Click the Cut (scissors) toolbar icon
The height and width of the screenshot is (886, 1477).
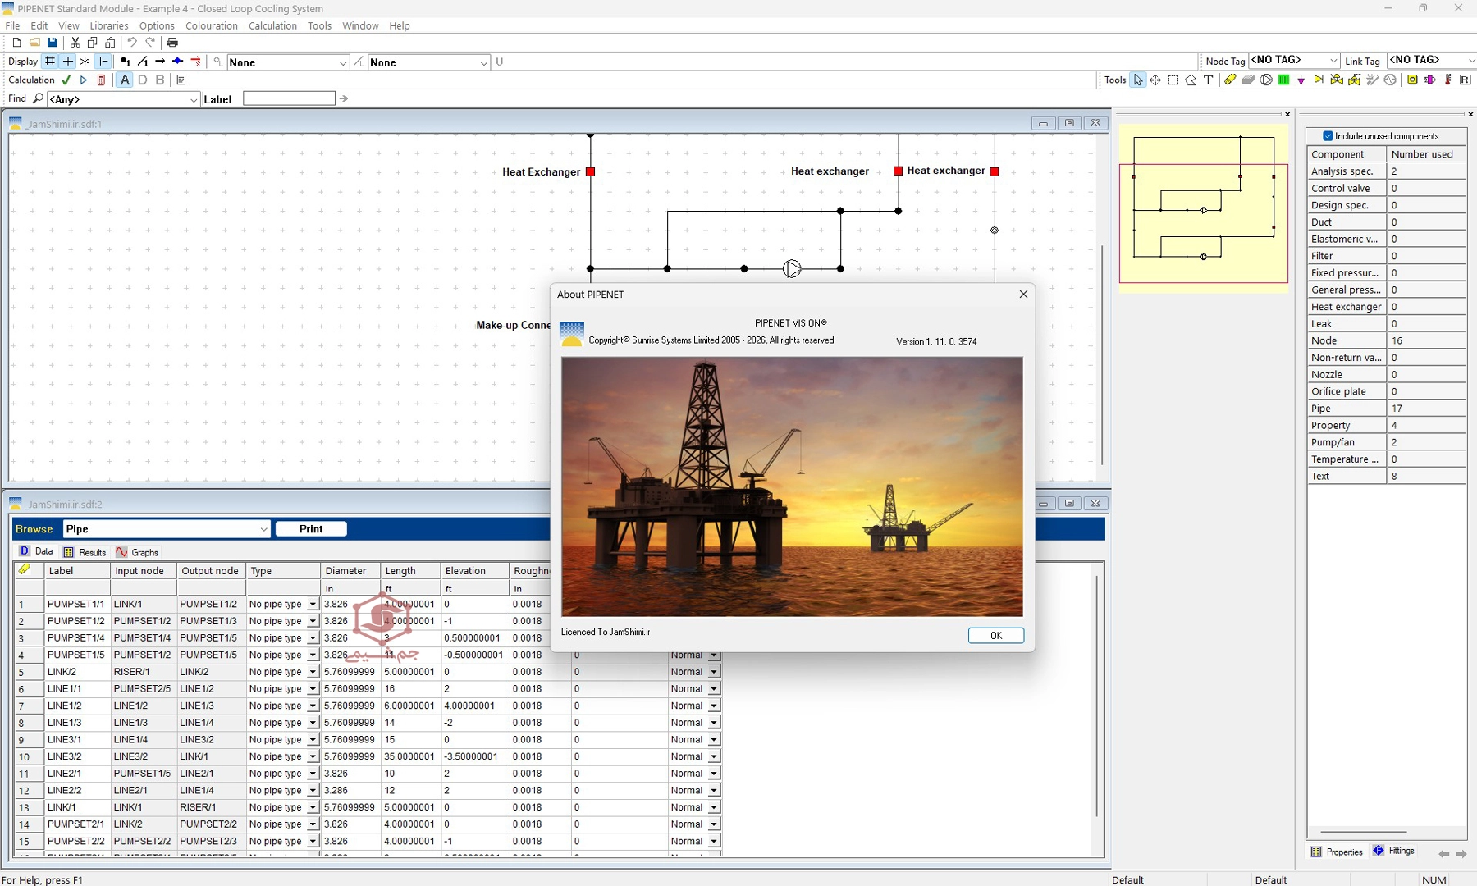click(75, 43)
